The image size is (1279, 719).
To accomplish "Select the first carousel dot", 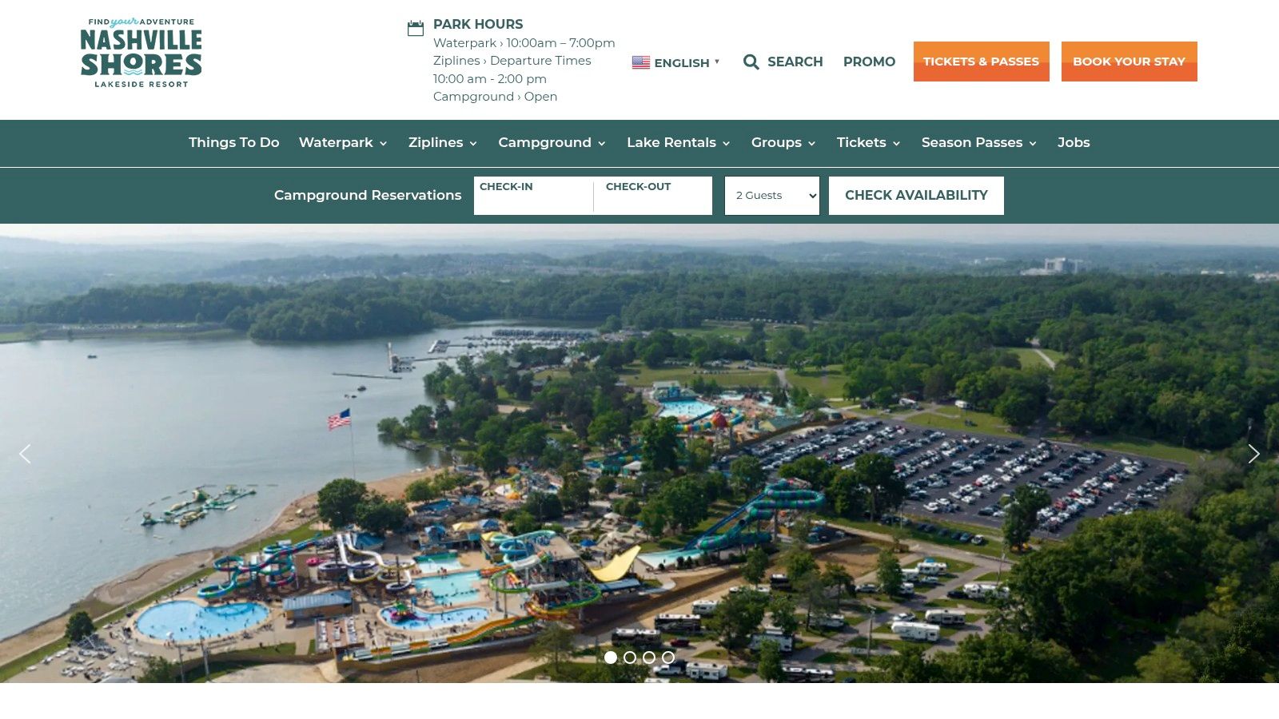I will click(x=611, y=657).
